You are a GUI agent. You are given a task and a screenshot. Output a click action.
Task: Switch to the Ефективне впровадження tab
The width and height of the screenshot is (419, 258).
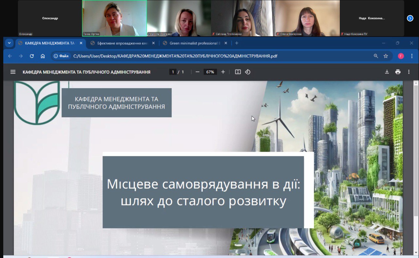[123, 43]
